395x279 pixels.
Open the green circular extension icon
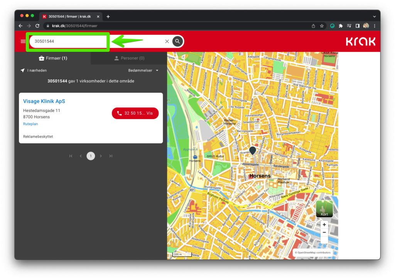332,26
